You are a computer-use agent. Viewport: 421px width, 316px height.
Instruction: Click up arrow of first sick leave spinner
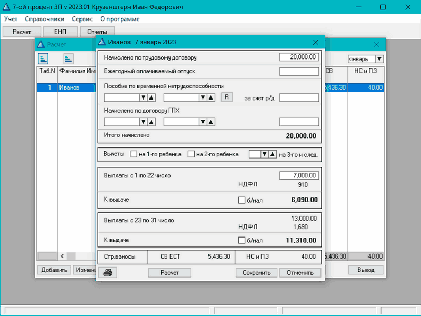151,97
